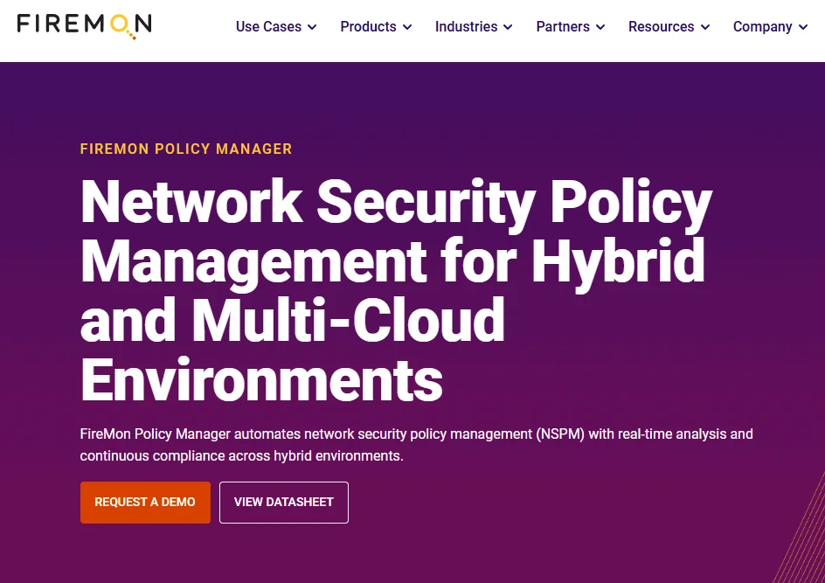Open the Company menu
The image size is (825, 583).
click(762, 27)
